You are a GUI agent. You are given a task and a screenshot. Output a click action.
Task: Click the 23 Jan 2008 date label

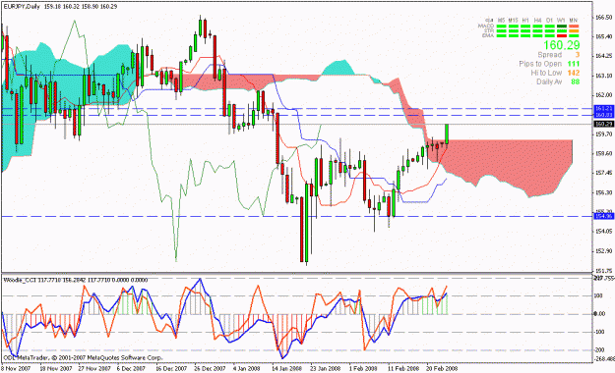pyautogui.click(x=325, y=369)
